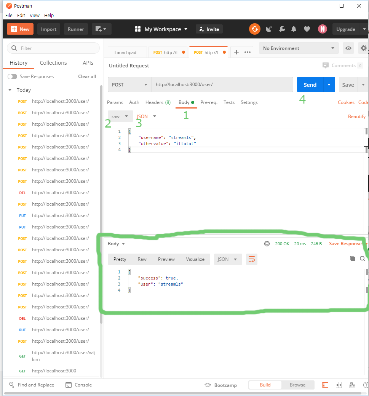The image size is (369, 396).
Task: Click the heart icon in header
Action: tap(307, 29)
